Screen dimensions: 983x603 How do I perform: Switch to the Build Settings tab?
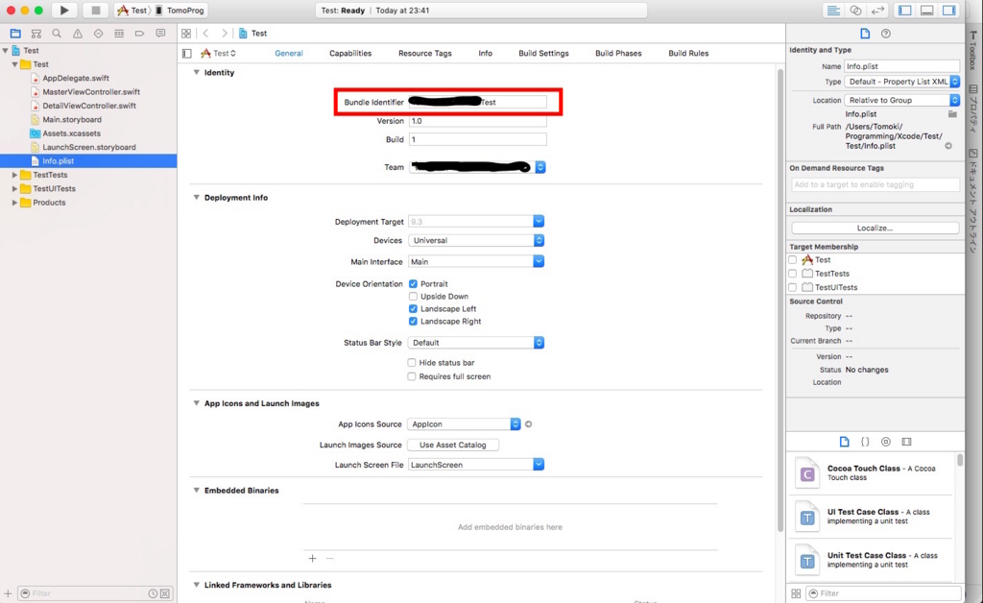(543, 53)
